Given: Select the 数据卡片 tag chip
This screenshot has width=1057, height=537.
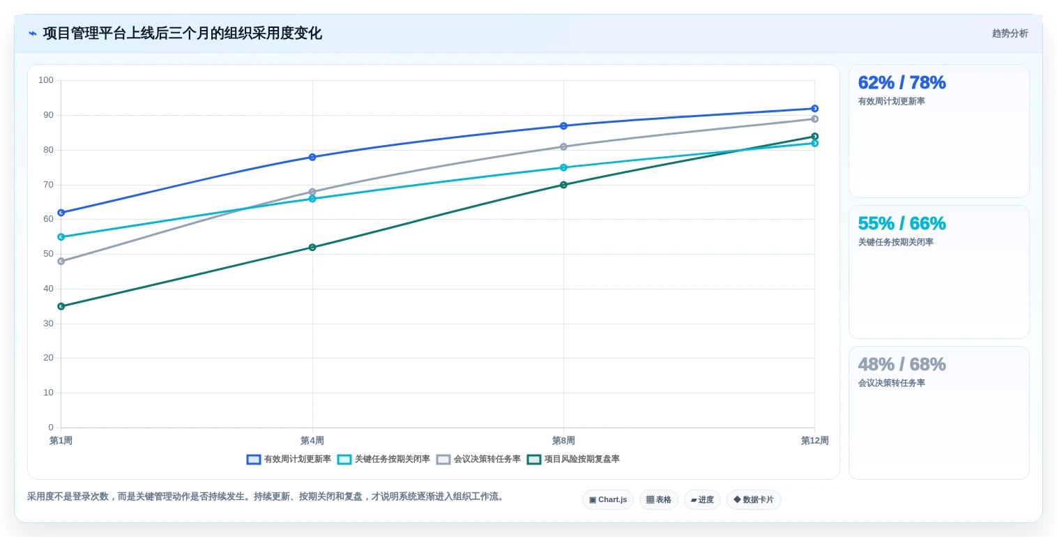Looking at the screenshot, I should tap(754, 499).
